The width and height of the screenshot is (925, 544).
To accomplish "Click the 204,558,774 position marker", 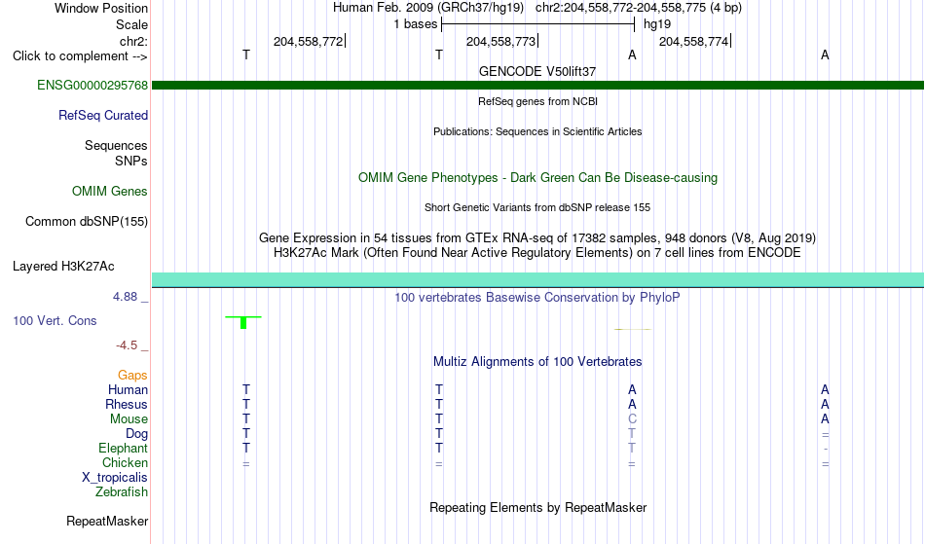I will coord(693,41).
